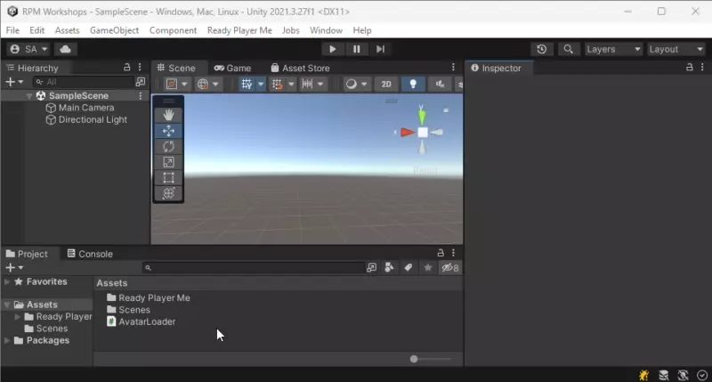The image size is (712, 382).
Task: Click the Hierarchy search field
Action: pos(83,82)
